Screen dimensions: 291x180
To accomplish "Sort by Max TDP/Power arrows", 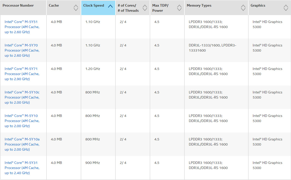I will click(179, 8).
